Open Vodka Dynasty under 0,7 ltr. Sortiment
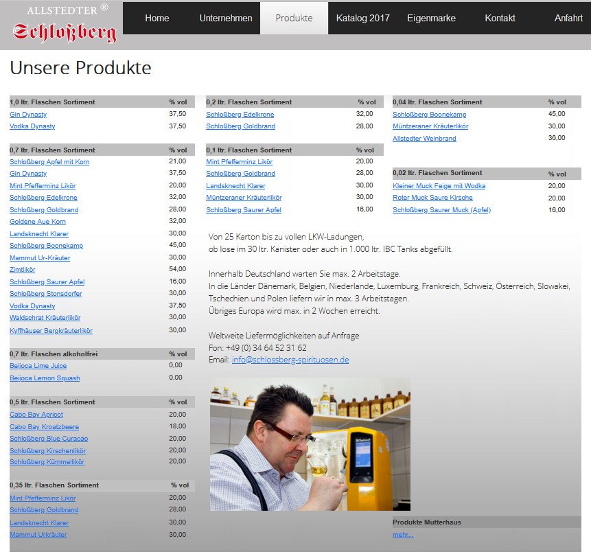591x554 pixels. 32,306
